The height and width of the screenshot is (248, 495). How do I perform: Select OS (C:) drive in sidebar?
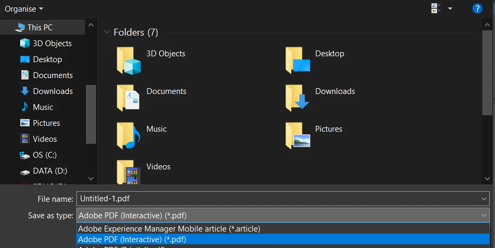[45, 155]
